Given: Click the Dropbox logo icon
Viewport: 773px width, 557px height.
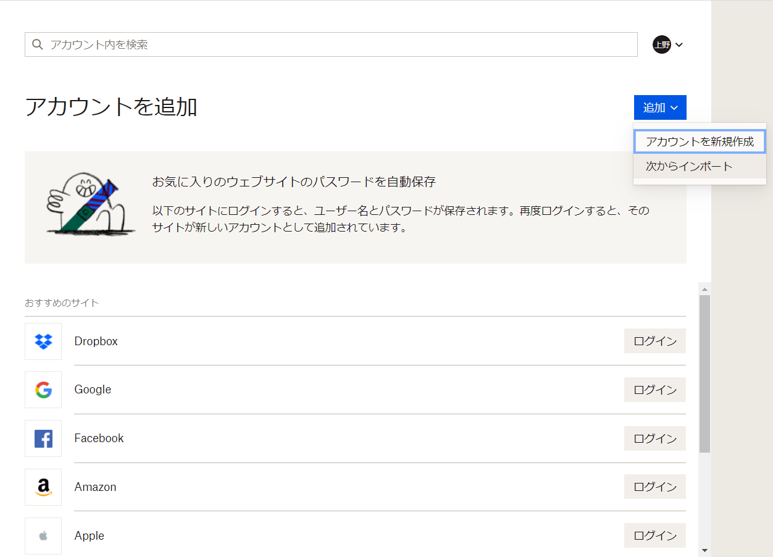Looking at the screenshot, I should (43, 341).
